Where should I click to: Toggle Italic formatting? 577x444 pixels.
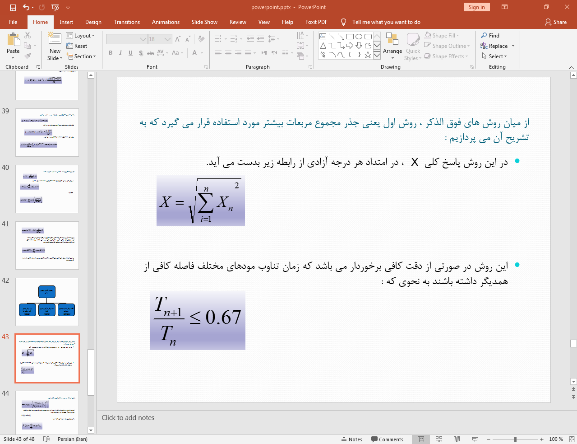[120, 53]
